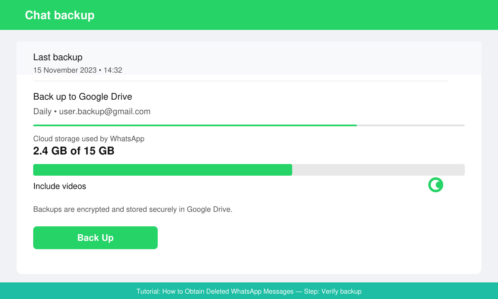Open the Back up to Google Drive setting
Image resolution: width=498 pixels, height=299 pixels.
tap(83, 97)
